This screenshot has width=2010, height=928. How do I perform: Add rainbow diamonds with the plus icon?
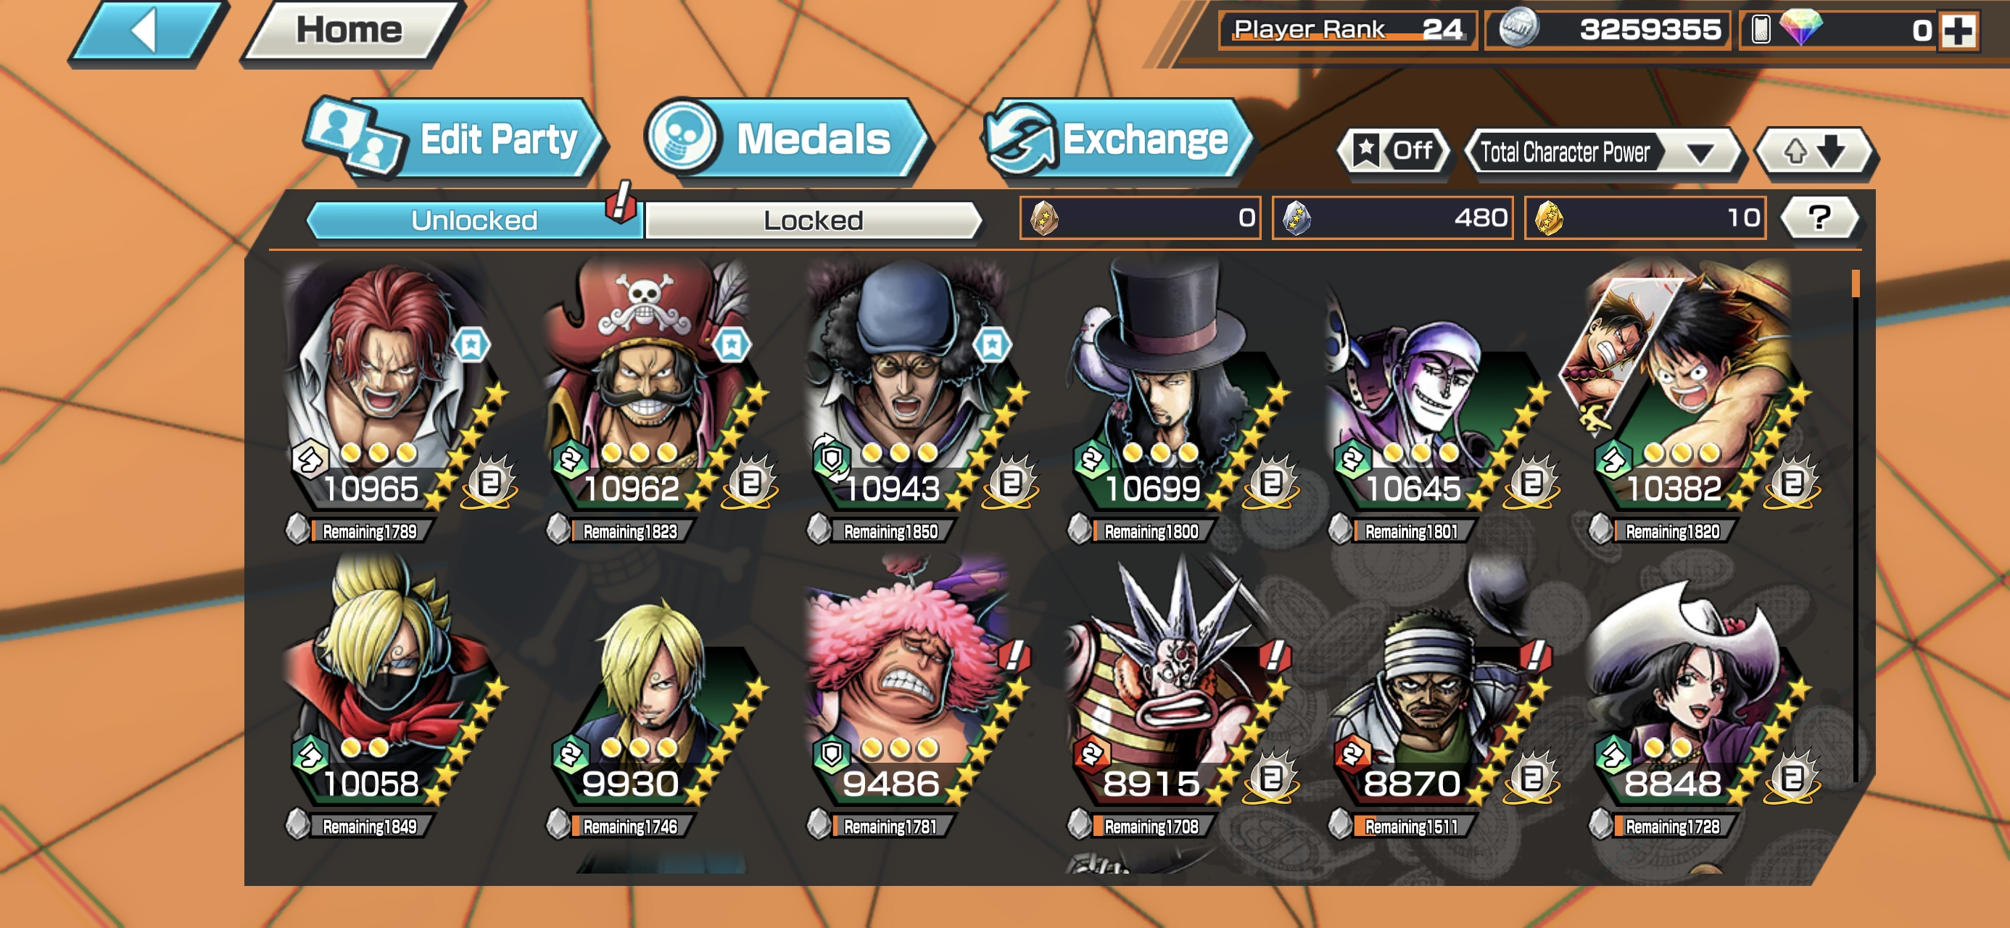pos(1959,31)
